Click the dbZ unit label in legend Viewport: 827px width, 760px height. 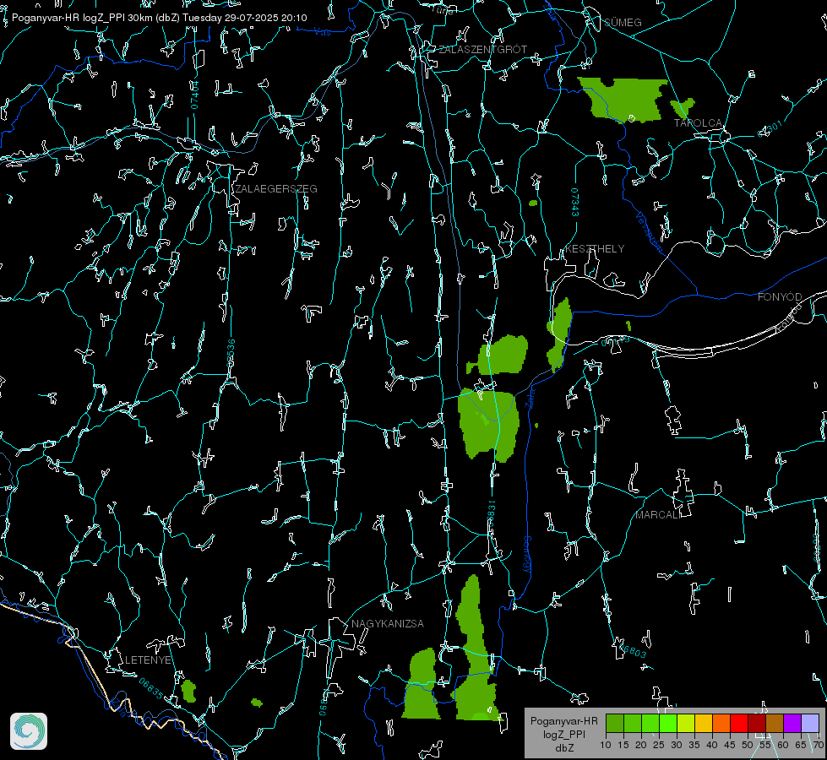click(x=563, y=748)
